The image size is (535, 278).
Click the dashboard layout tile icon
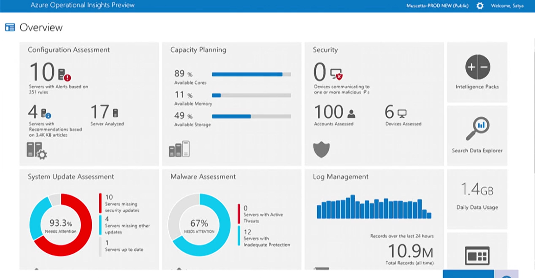coord(477,256)
